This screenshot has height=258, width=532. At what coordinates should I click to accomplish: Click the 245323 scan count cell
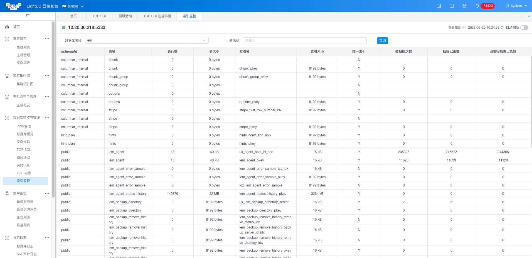click(404, 152)
